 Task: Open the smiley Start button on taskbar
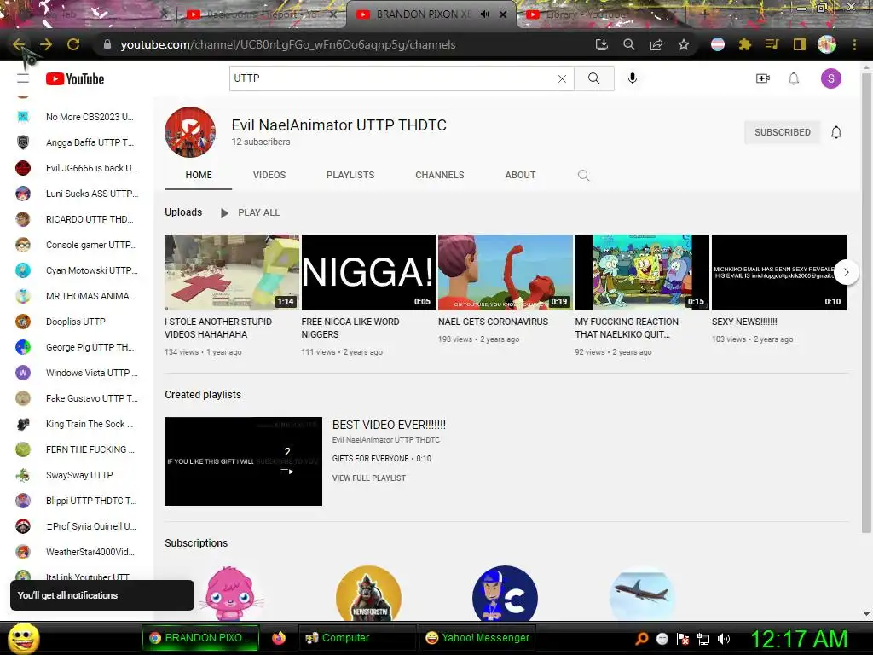(23, 638)
